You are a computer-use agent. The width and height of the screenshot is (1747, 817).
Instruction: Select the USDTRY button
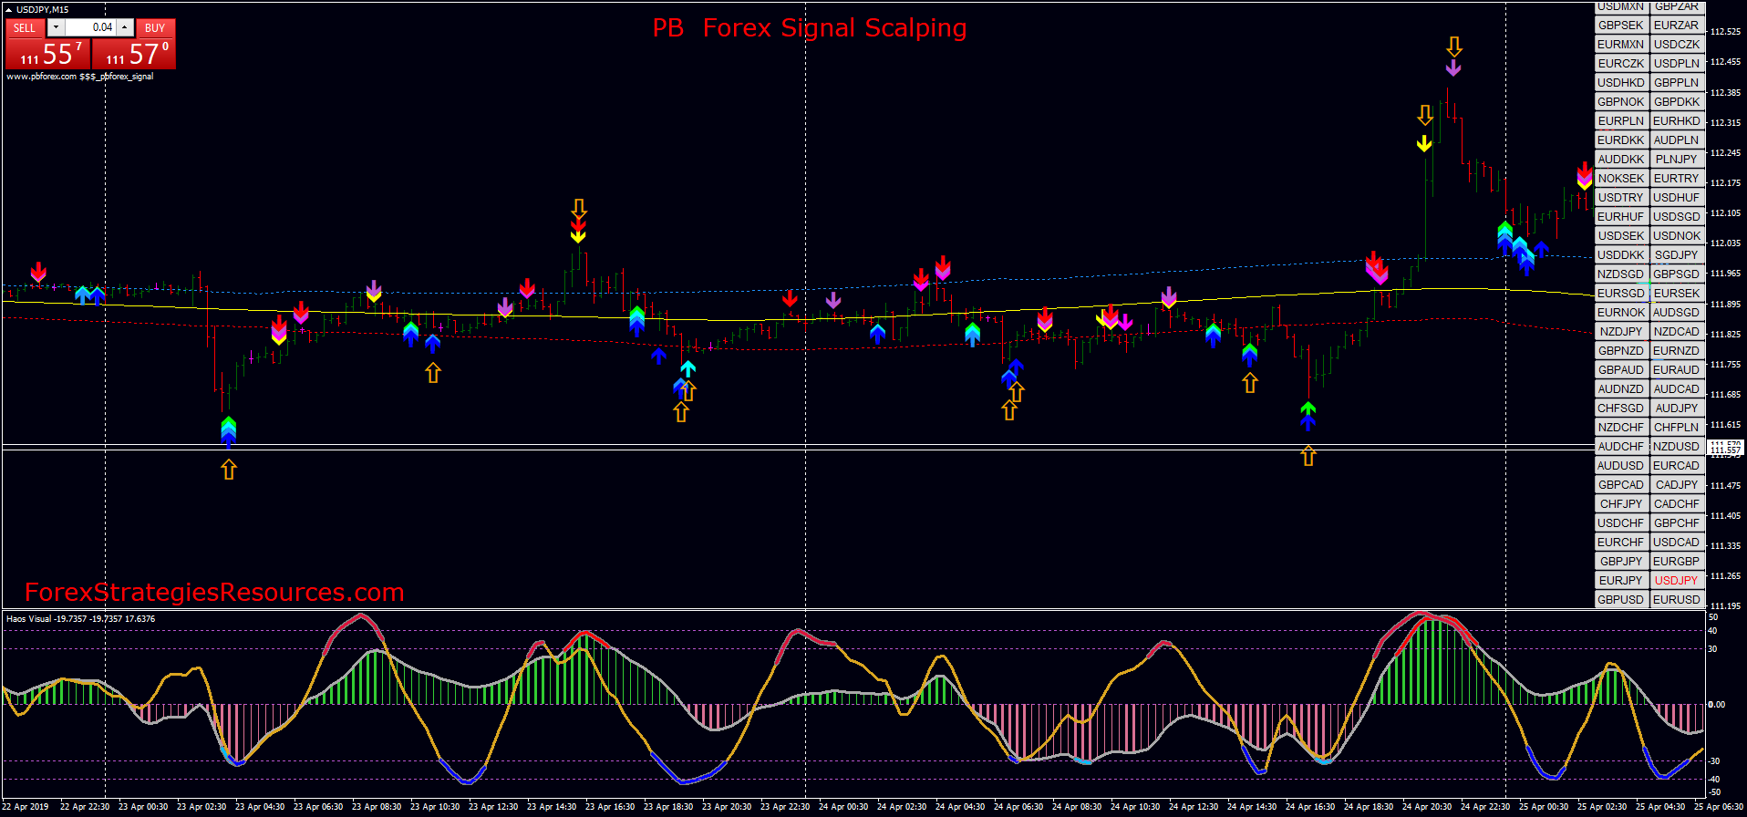pos(1621,197)
